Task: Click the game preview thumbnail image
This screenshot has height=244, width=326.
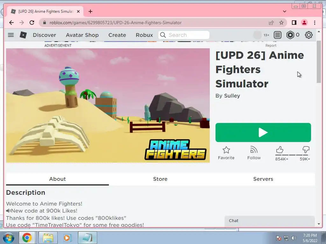Action: (x=108, y=105)
